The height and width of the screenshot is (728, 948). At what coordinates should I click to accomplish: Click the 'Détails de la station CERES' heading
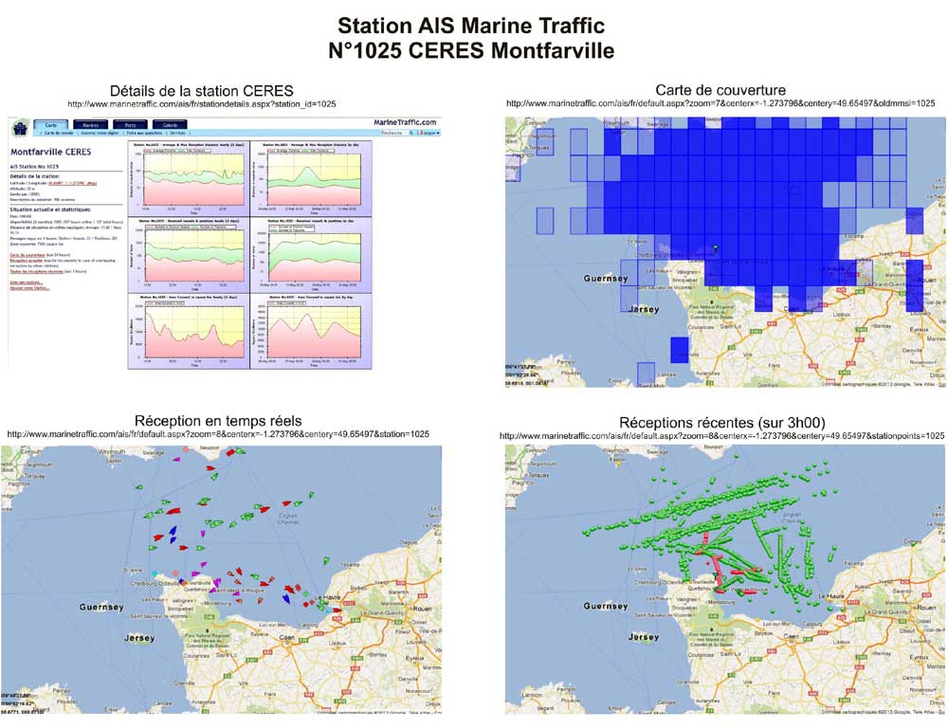tap(201, 91)
